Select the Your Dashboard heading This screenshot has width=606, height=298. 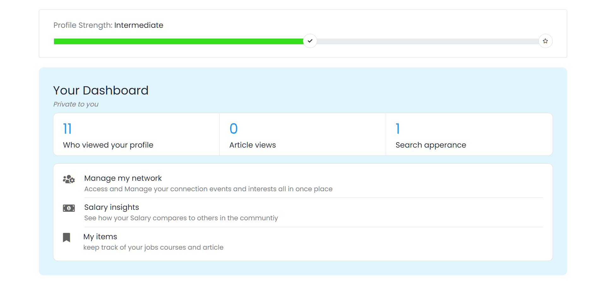coord(101,90)
